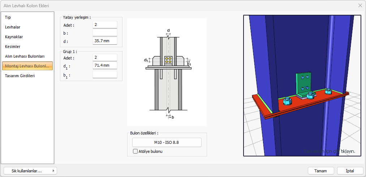Viewport: 366px width, 177px height.
Task: Edit the d1 value 71.4 mm
Action: click(x=105, y=66)
